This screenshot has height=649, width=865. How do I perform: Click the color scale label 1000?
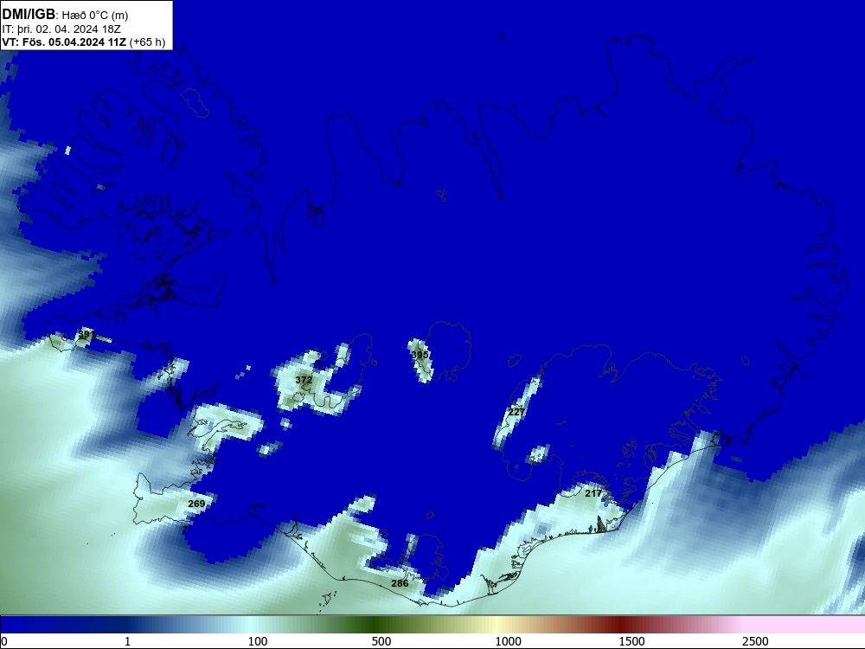pyautogui.click(x=508, y=641)
